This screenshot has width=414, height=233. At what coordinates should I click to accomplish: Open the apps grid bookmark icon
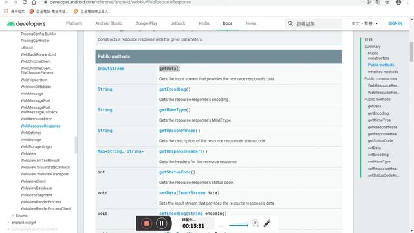(6, 11)
